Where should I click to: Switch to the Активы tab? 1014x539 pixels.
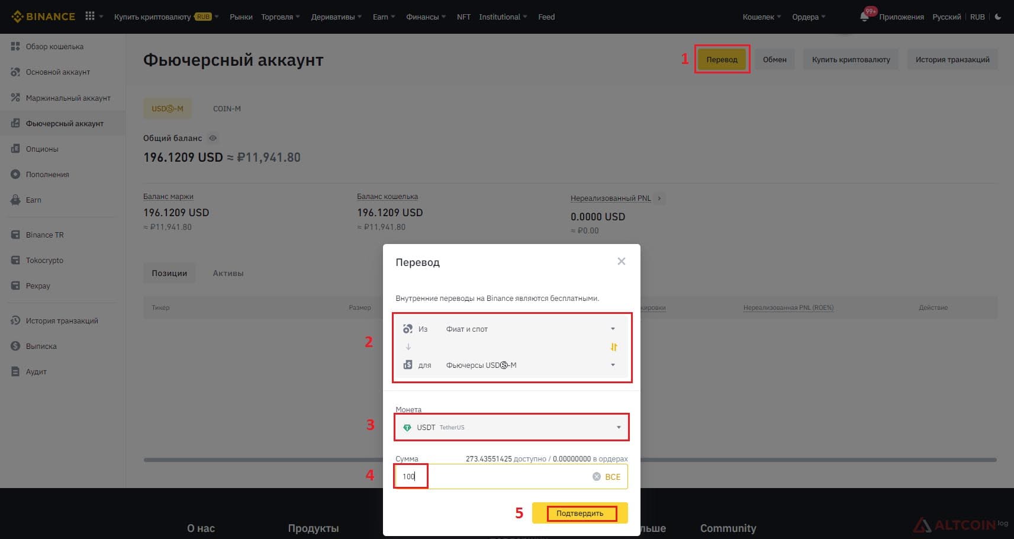[x=228, y=273]
